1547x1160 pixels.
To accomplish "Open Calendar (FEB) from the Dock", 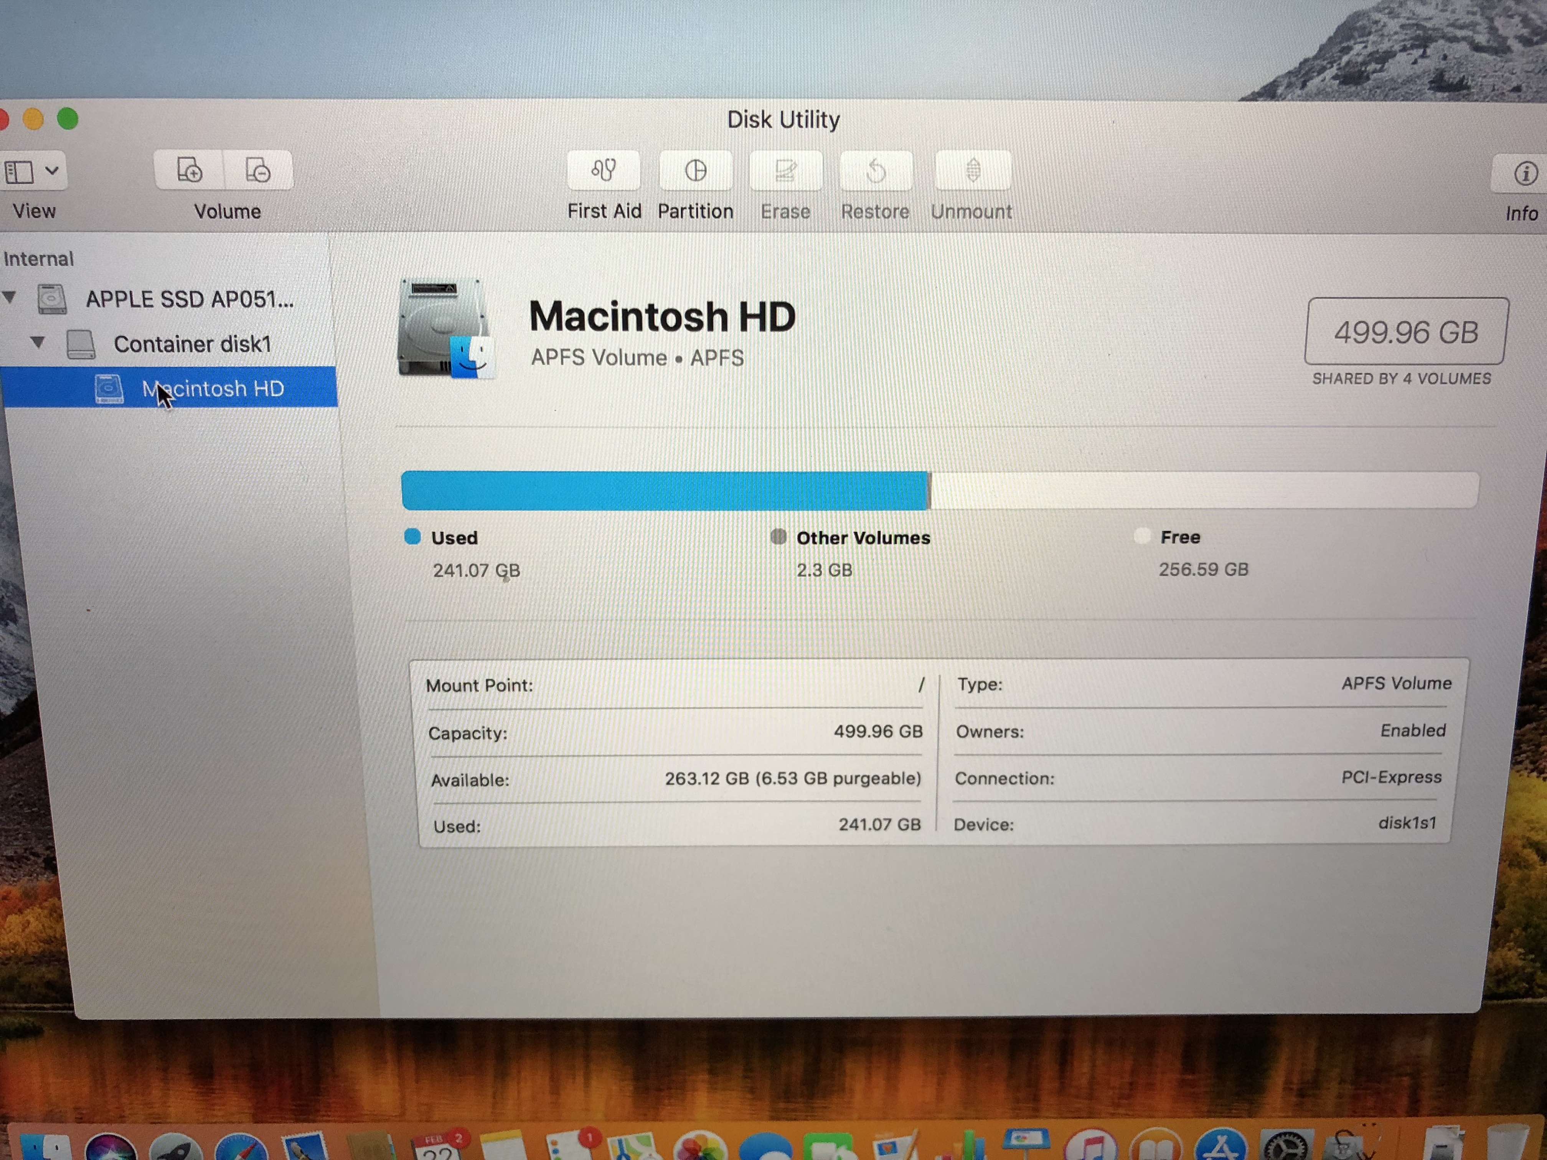I will (439, 1145).
